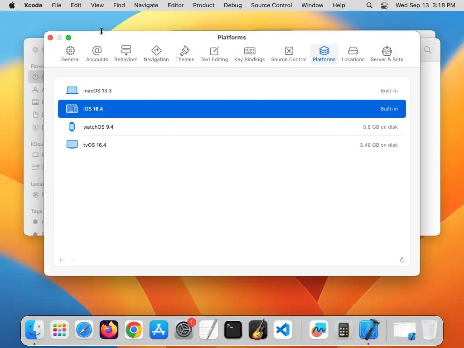
Task: Select the iOS 16.4 platform row
Action: [232, 109]
